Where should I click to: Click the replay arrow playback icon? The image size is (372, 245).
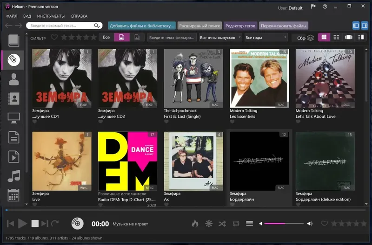[55, 223]
